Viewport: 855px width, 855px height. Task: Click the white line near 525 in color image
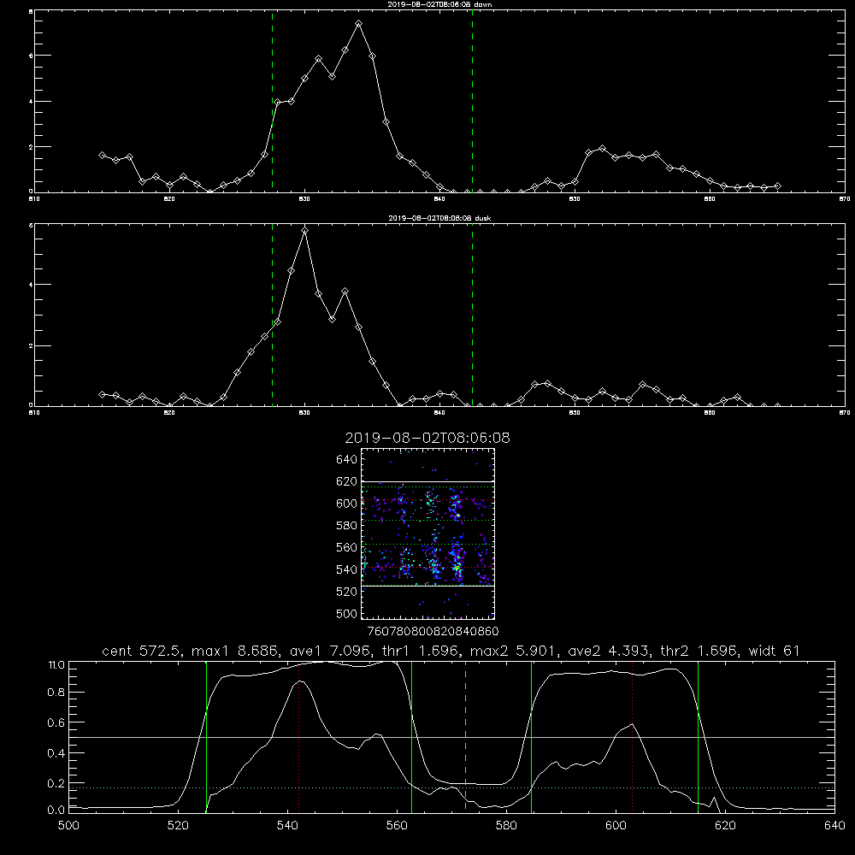(x=427, y=587)
